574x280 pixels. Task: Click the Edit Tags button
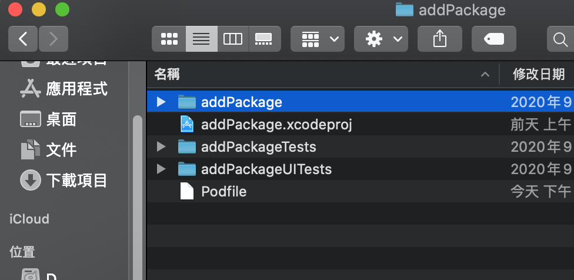(x=494, y=39)
